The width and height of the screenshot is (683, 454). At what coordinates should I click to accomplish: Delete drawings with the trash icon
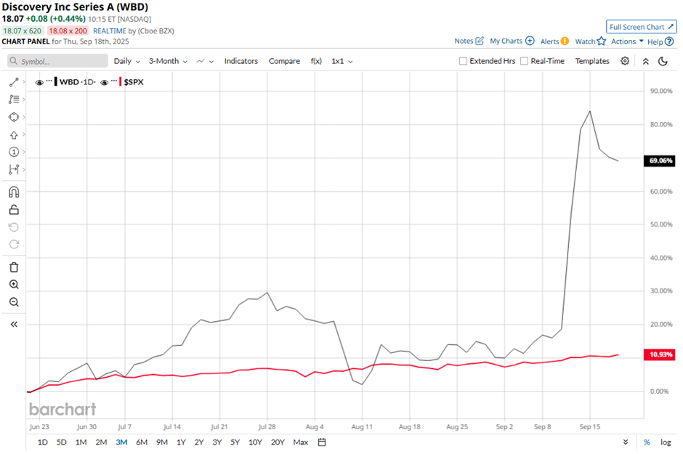(x=14, y=267)
